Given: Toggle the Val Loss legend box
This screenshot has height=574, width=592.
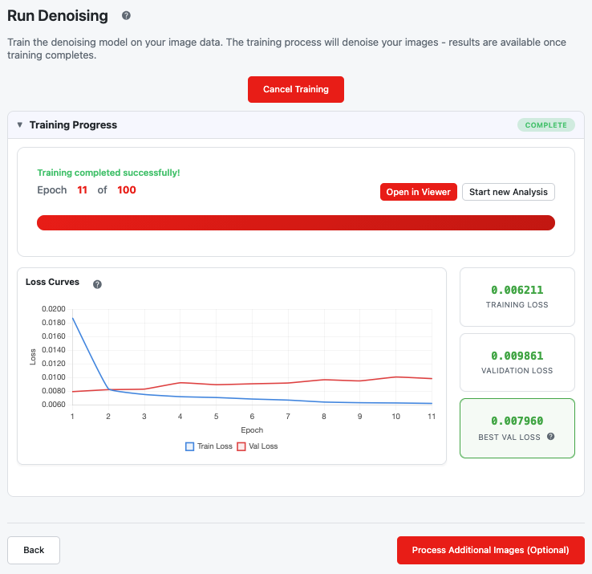Looking at the screenshot, I should [241, 446].
